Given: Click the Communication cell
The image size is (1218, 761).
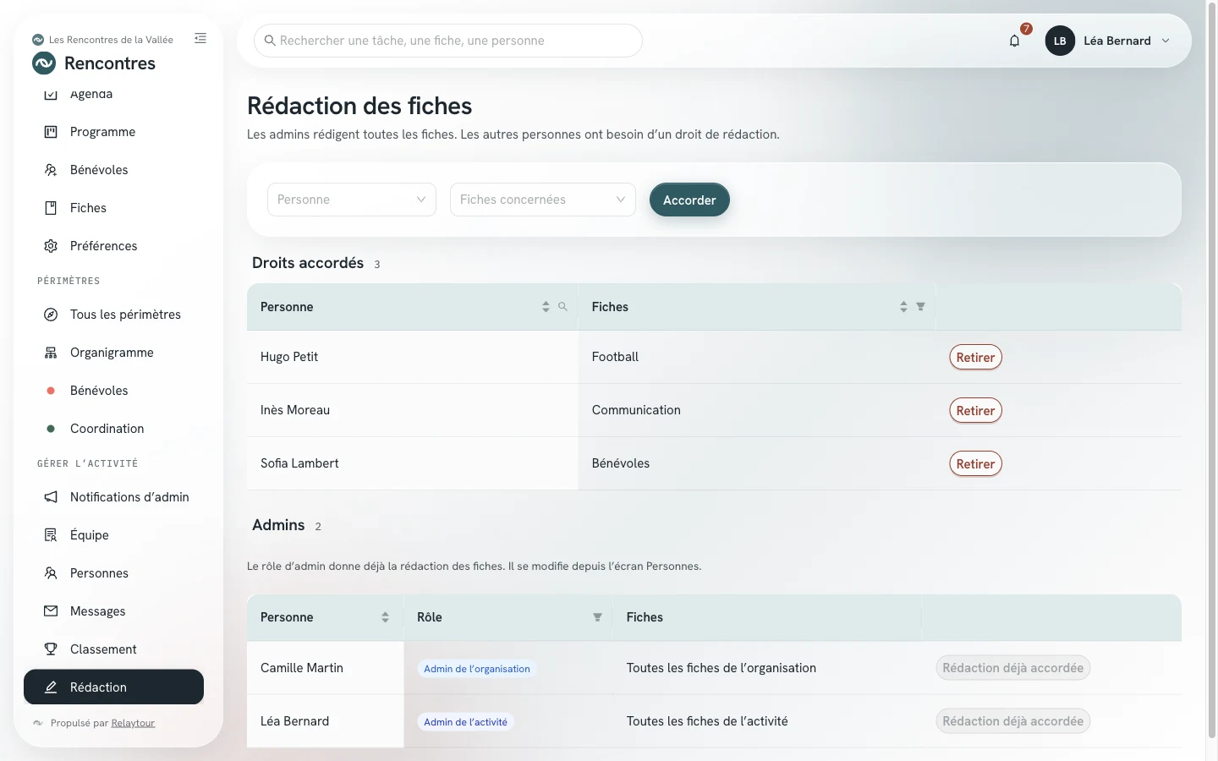Looking at the screenshot, I should pos(757,410).
